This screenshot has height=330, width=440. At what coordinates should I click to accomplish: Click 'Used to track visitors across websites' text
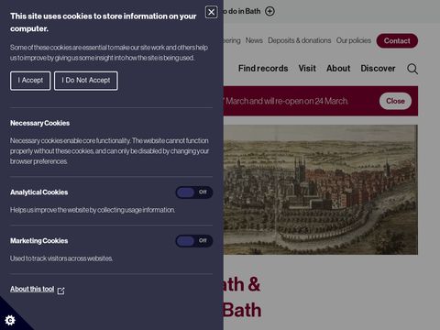pyautogui.click(x=61, y=258)
